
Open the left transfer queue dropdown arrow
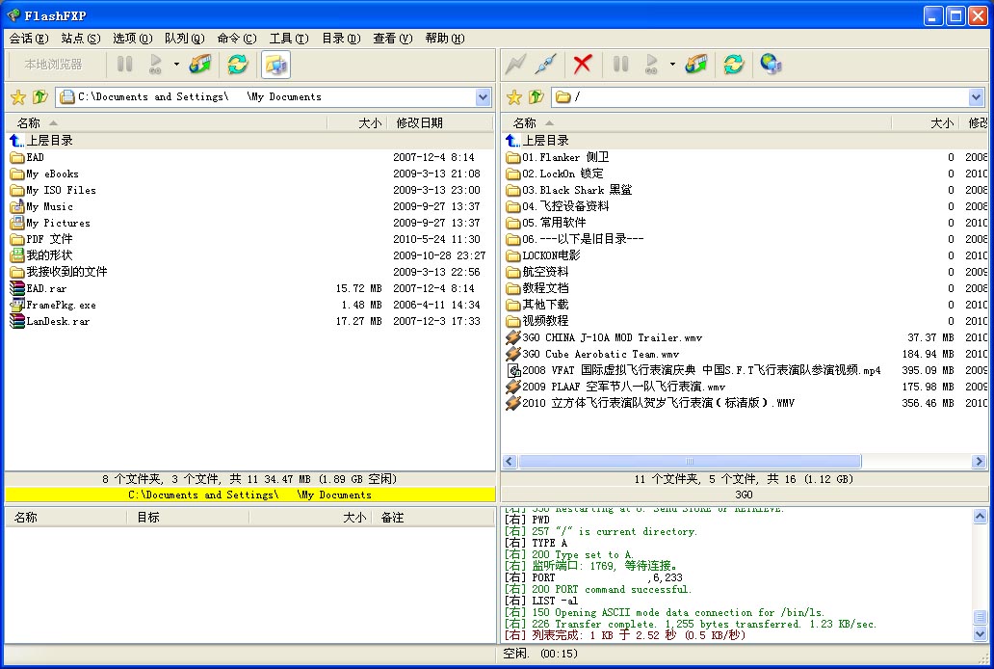[176, 65]
